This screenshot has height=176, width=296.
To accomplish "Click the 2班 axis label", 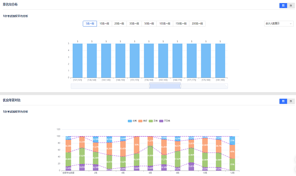I will click(96, 173).
